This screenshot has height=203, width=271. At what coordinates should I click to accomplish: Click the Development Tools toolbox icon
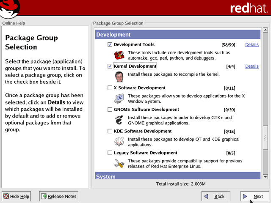tap(119, 55)
